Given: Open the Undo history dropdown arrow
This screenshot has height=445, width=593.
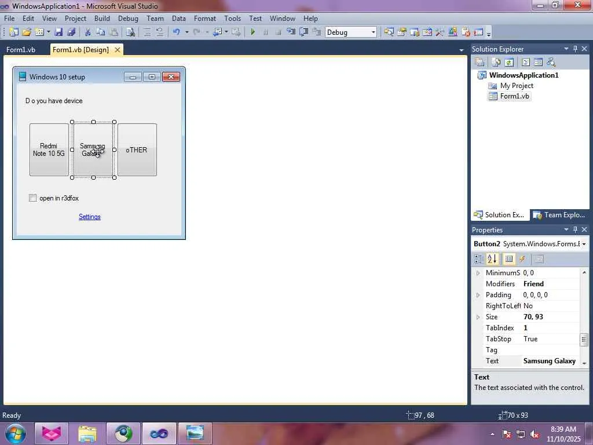Looking at the screenshot, I should point(187,32).
